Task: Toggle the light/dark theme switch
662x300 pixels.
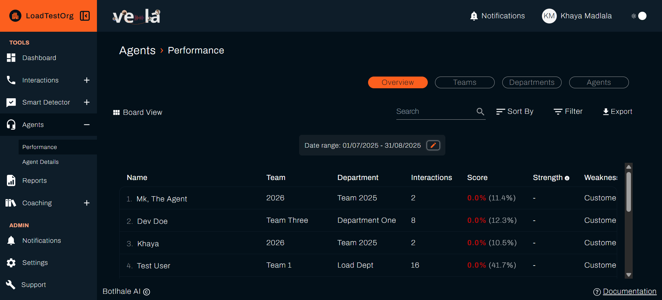Action: point(639,16)
